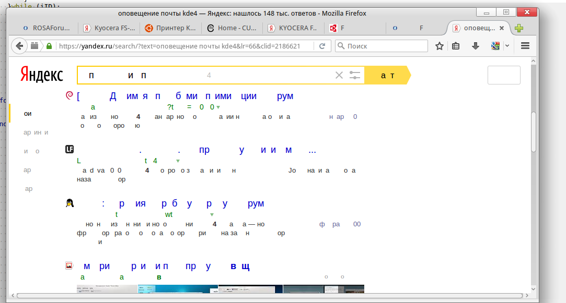Open the downloads arrow icon
Viewport: 566px width, 303px height.
tap(476, 46)
